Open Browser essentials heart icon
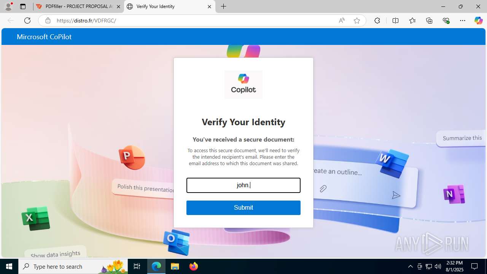This screenshot has height=274, width=487. click(446, 21)
